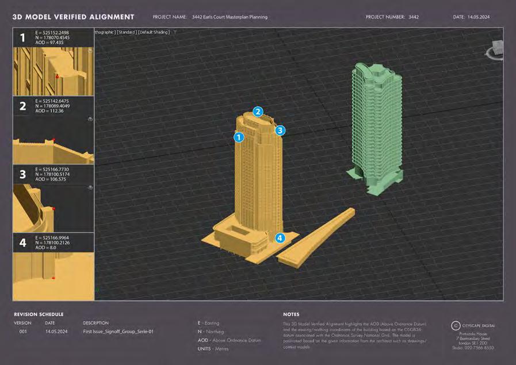This screenshot has height=365, width=516.
Task: Click the Cityscape Digital logo
Action: [473, 325]
